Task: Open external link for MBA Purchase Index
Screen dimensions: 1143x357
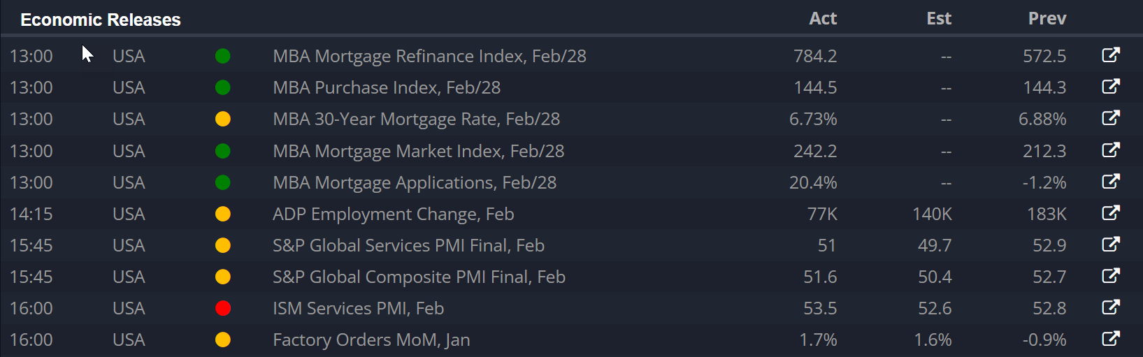Action: coord(1111,87)
